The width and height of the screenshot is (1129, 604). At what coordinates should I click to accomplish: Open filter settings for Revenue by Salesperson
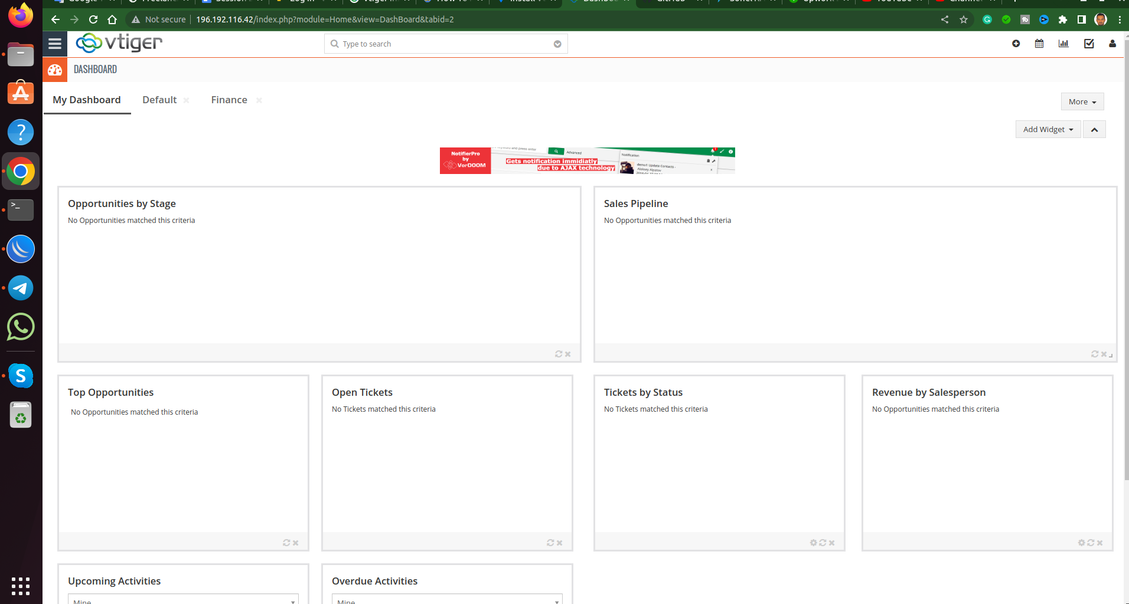click(x=1081, y=543)
